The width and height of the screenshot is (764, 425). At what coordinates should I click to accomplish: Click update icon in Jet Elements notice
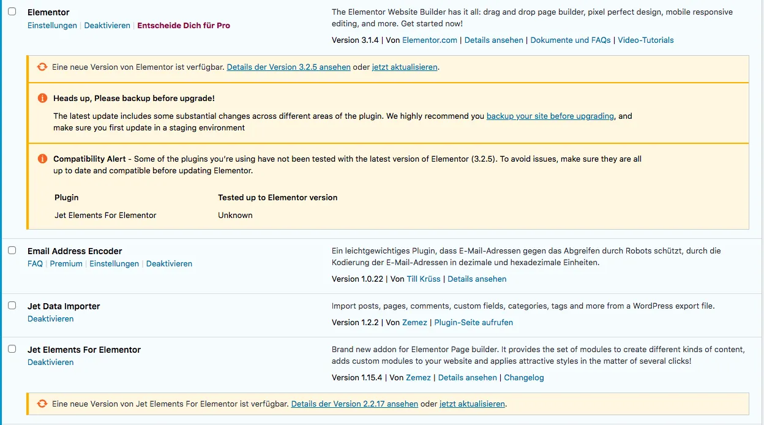pyautogui.click(x=42, y=404)
